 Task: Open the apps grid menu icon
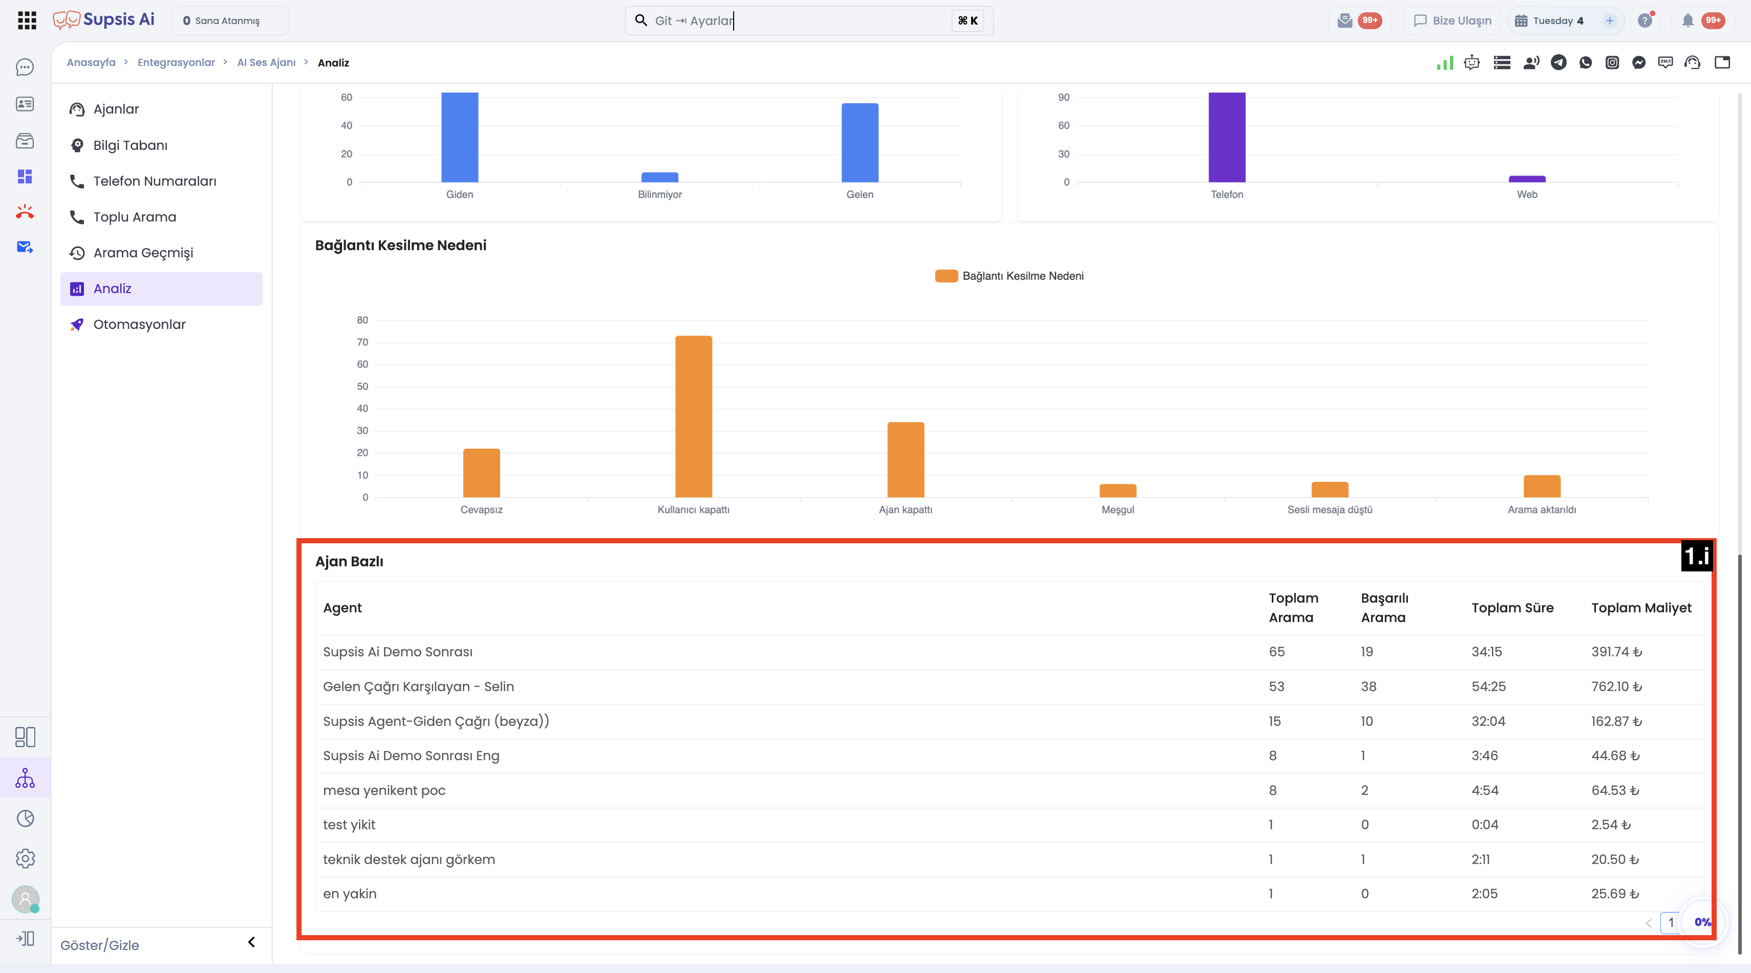point(27,20)
